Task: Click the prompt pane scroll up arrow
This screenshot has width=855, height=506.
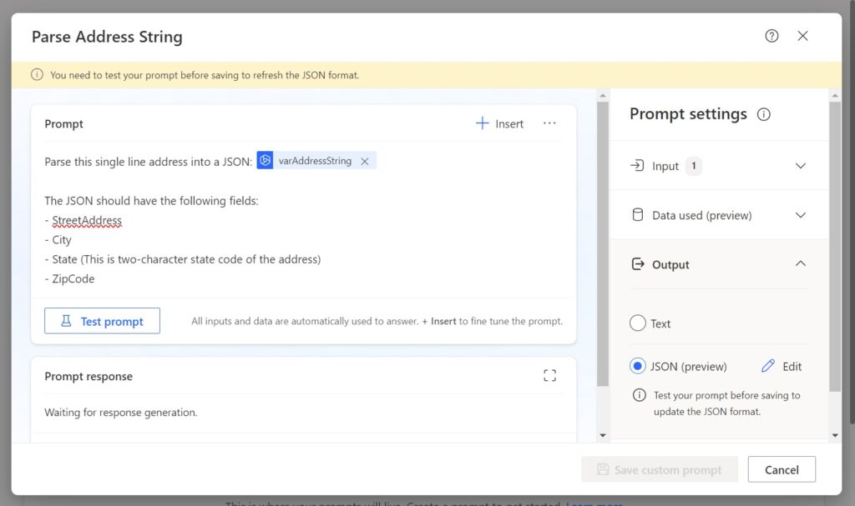Action: (603, 95)
